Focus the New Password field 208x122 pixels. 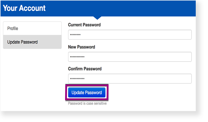tap(130, 57)
